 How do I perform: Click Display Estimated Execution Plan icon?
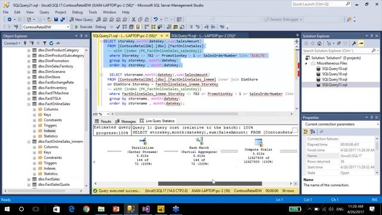pos(125,27)
